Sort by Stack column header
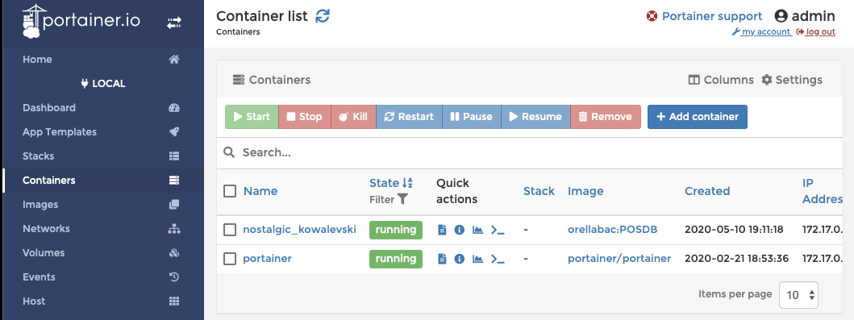This screenshot has width=854, height=320. pyautogui.click(x=539, y=191)
